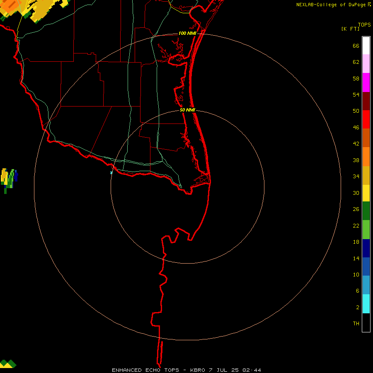
Task: Pick the bright orange legend swatch
Action: pyautogui.click(x=366, y=157)
